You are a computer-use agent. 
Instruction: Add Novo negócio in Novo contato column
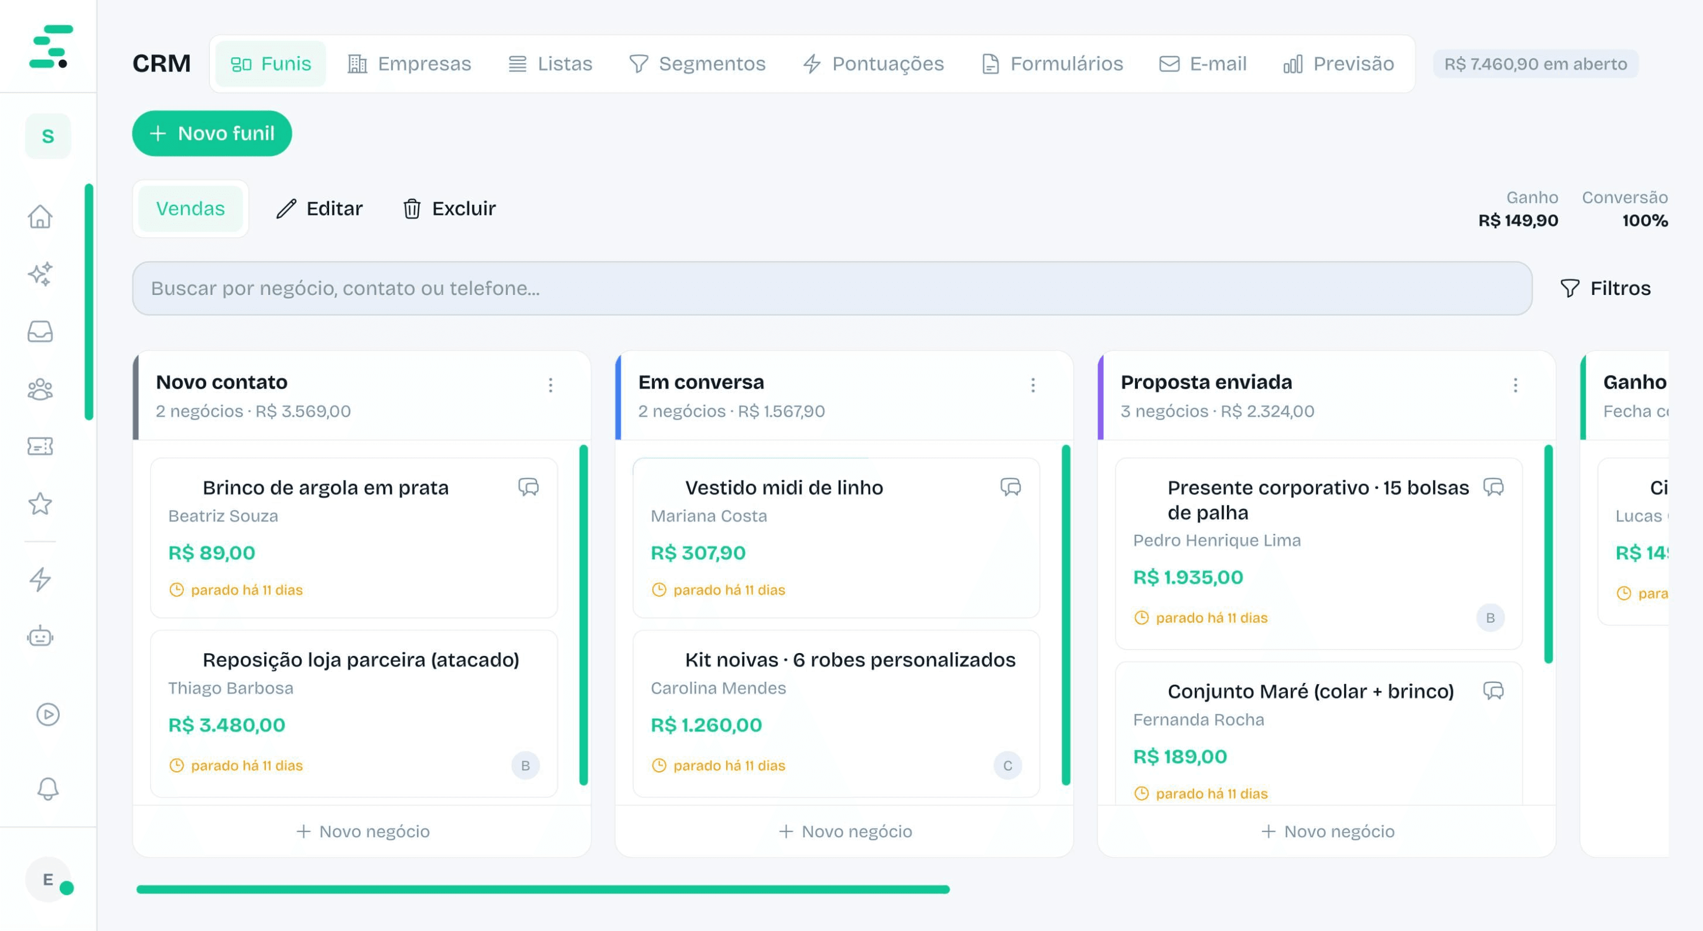click(363, 831)
